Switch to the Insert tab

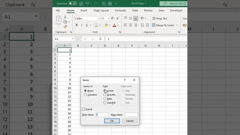[84, 10]
